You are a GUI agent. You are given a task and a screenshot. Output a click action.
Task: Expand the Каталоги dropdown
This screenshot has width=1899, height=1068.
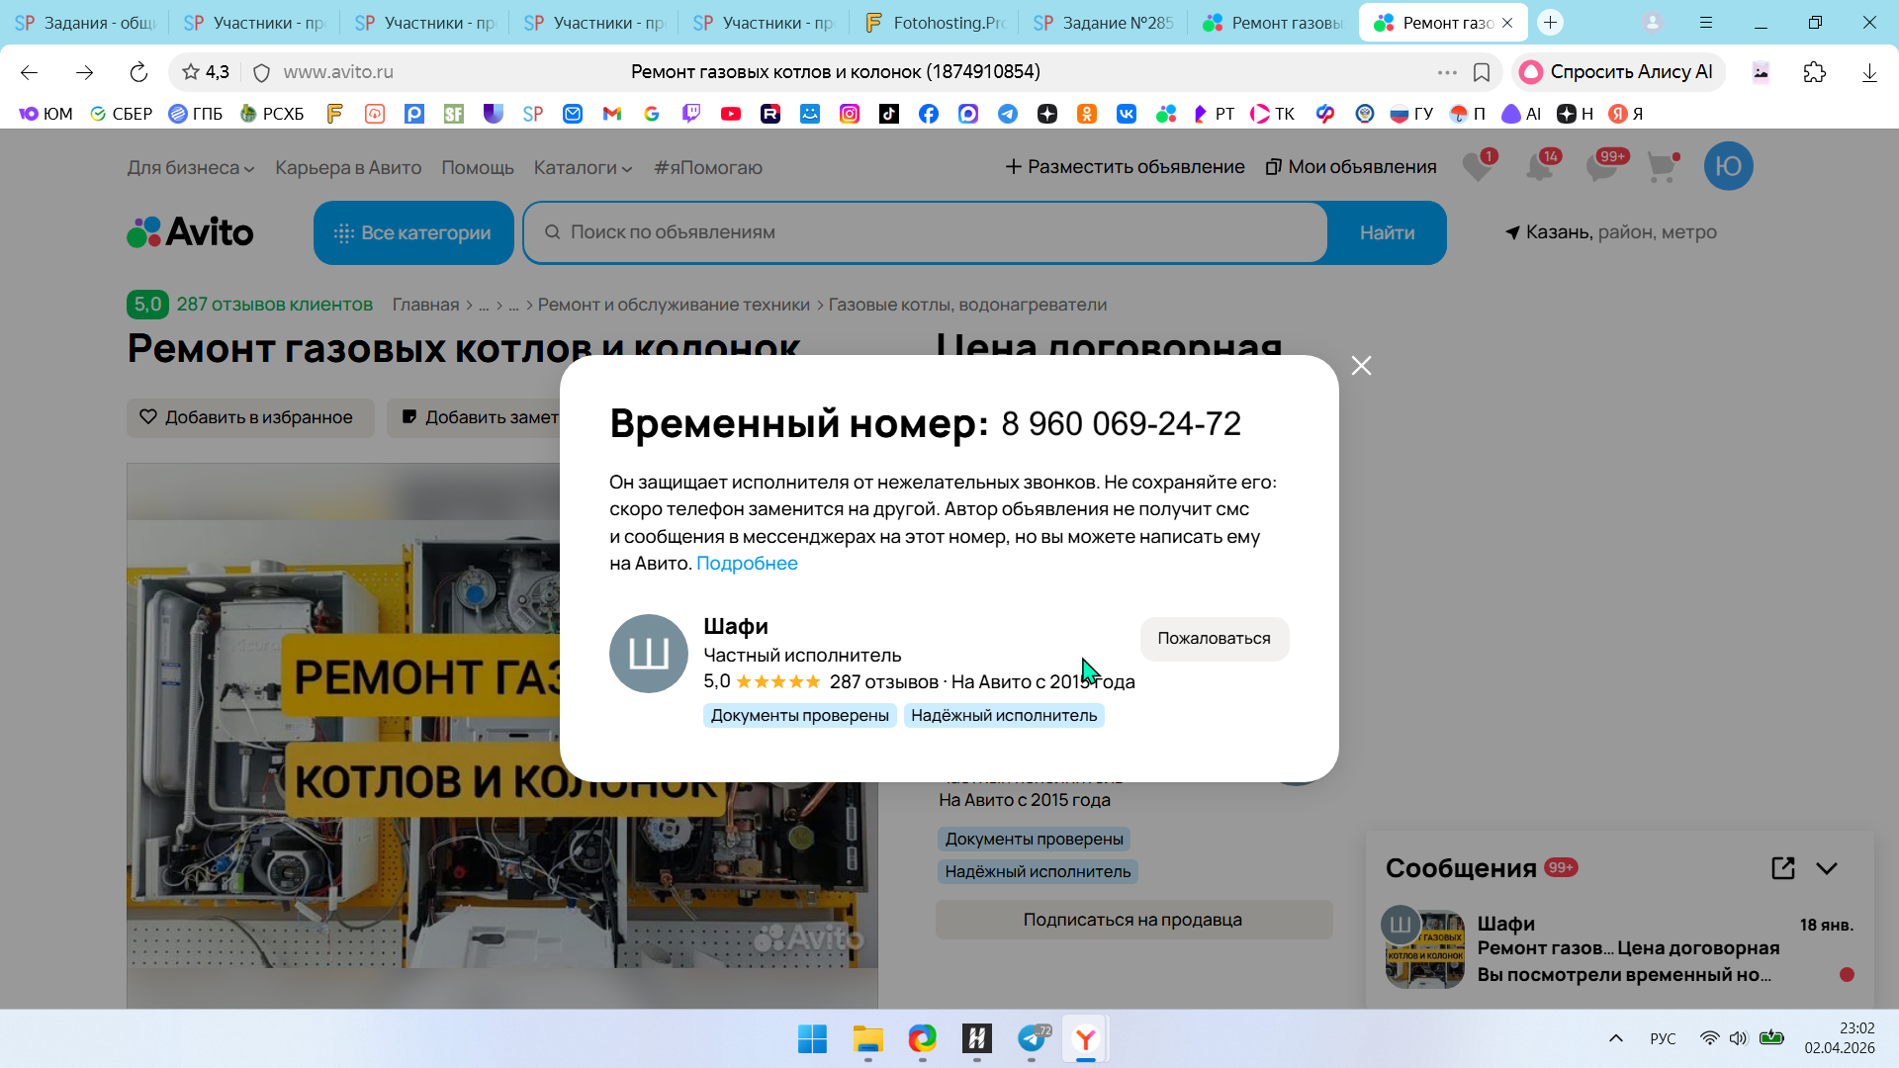[583, 168]
